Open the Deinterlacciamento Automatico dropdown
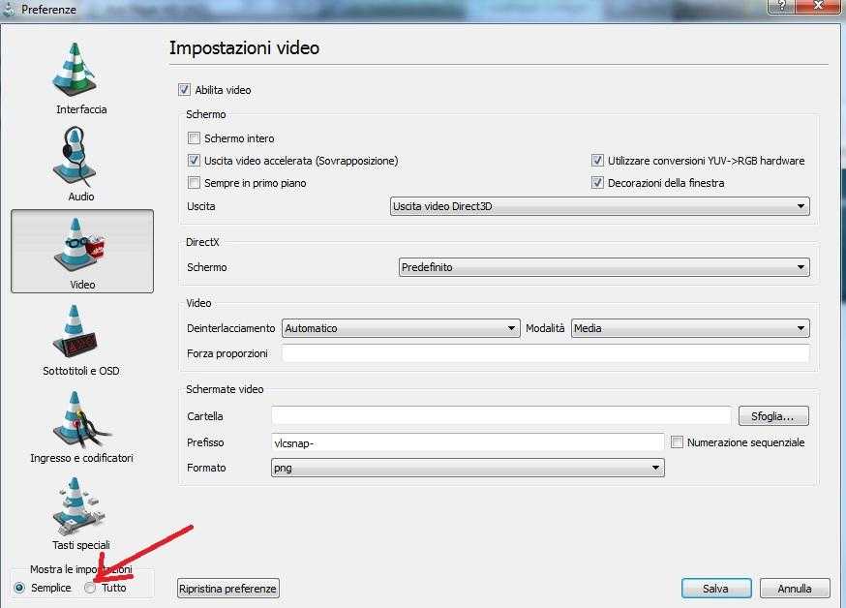The image size is (846, 608). click(401, 328)
